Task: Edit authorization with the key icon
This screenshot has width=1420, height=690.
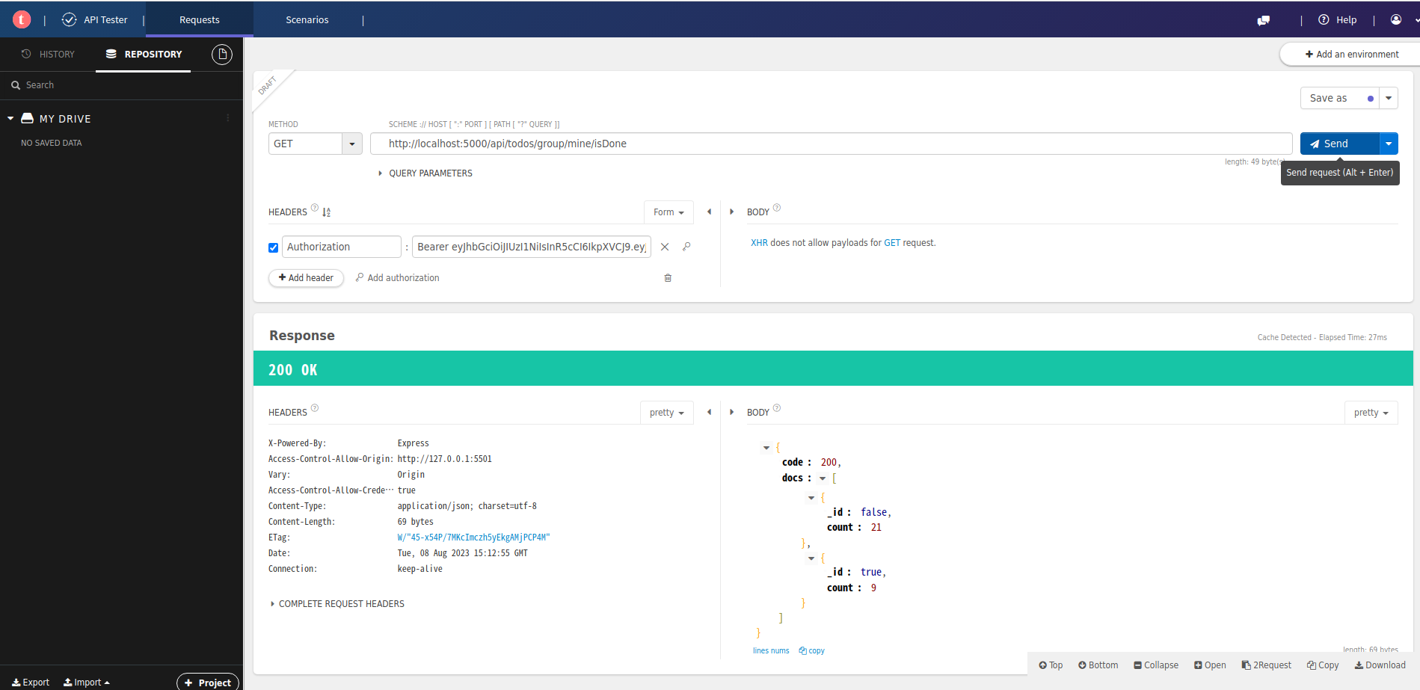Action: pos(686,247)
